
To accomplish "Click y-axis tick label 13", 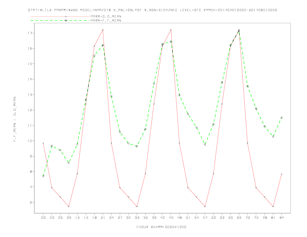I will pos(29,94).
